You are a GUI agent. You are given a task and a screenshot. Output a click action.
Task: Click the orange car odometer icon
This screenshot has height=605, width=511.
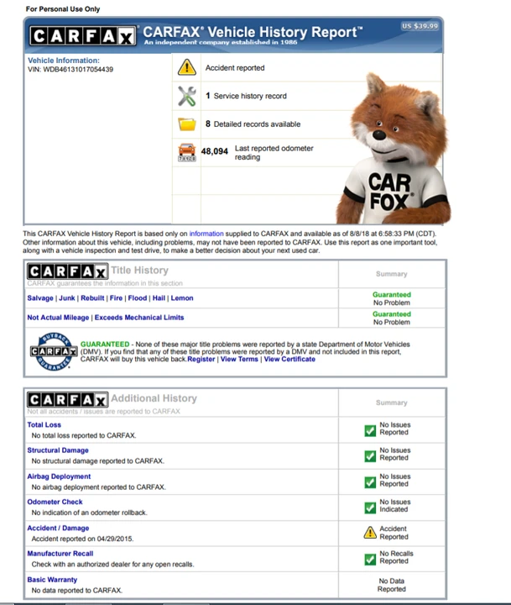pos(187,152)
